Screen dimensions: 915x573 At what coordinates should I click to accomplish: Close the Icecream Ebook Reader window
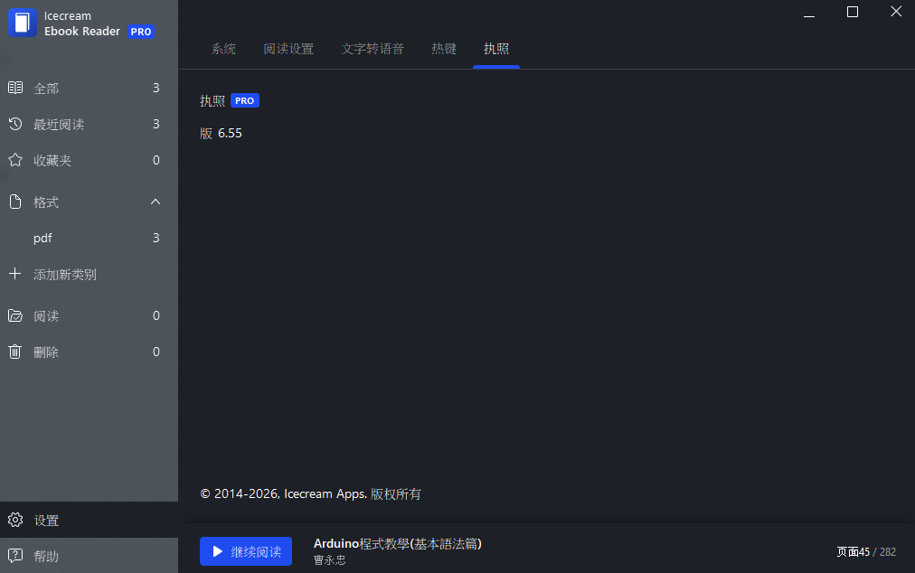coord(896,12)
